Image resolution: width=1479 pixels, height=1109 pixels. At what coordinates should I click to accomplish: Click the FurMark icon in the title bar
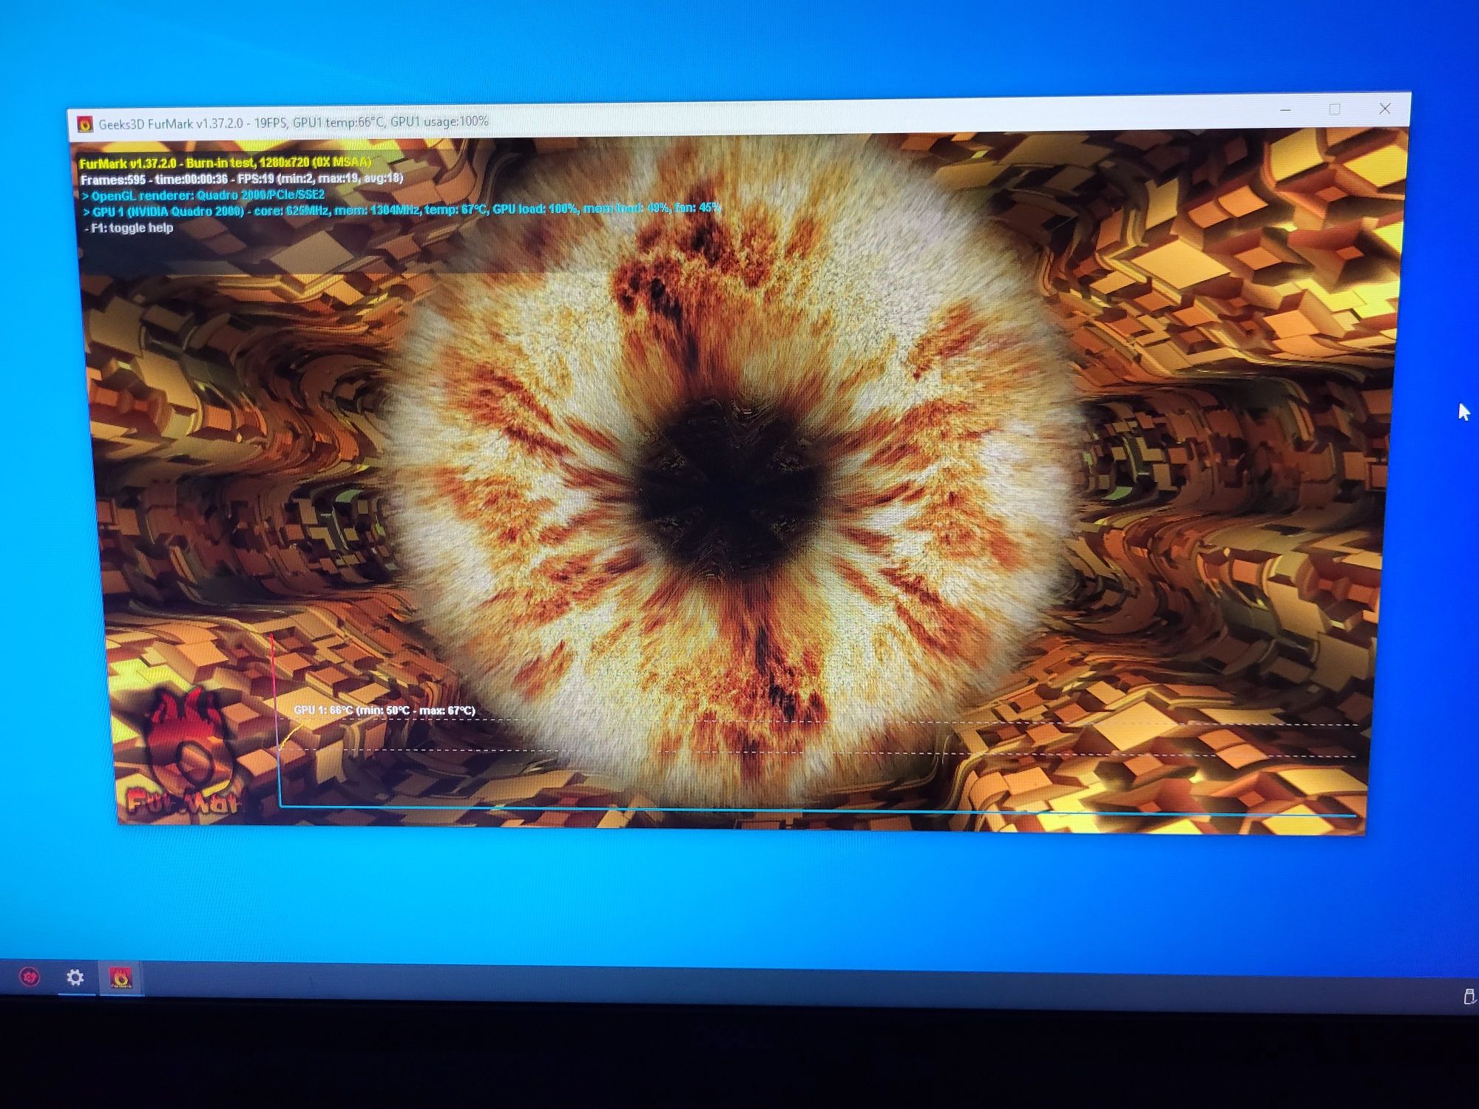click(x=85, y=123)
